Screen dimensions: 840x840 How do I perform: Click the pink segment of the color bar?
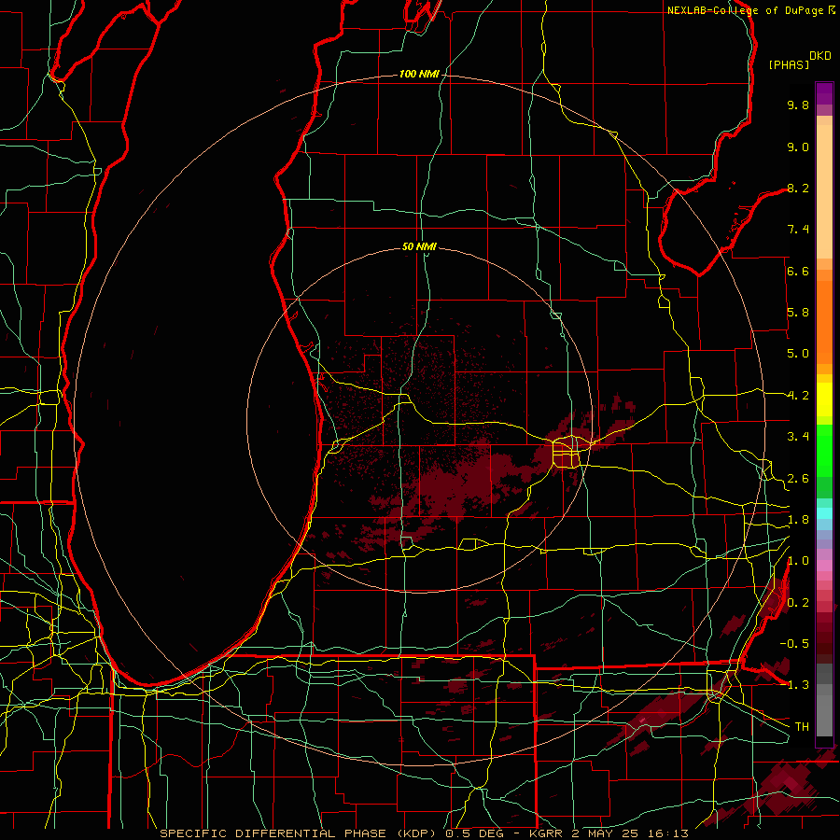click(x=824, y=566)
